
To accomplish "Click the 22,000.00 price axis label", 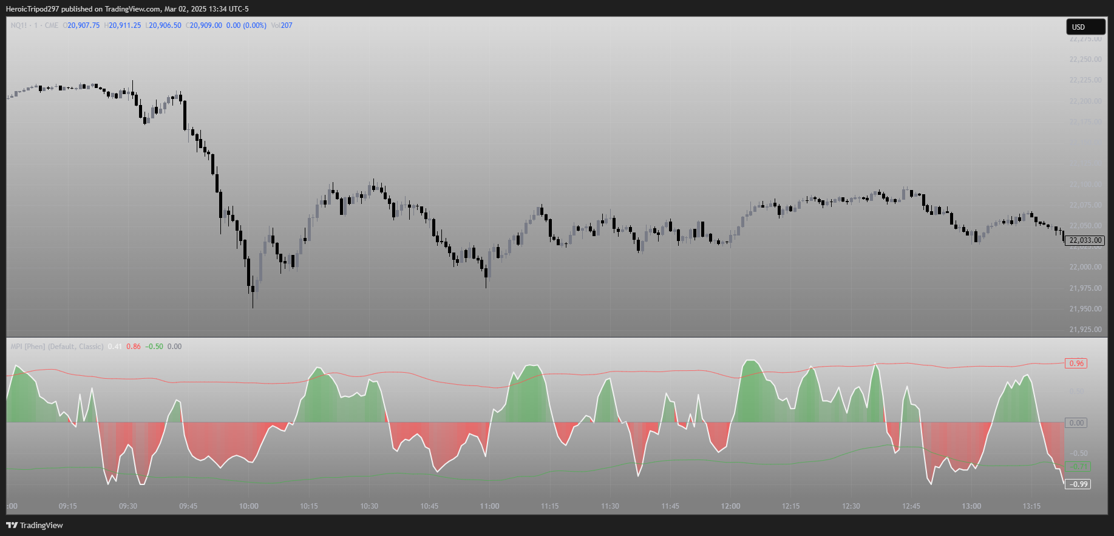I will pos(1085,267).
